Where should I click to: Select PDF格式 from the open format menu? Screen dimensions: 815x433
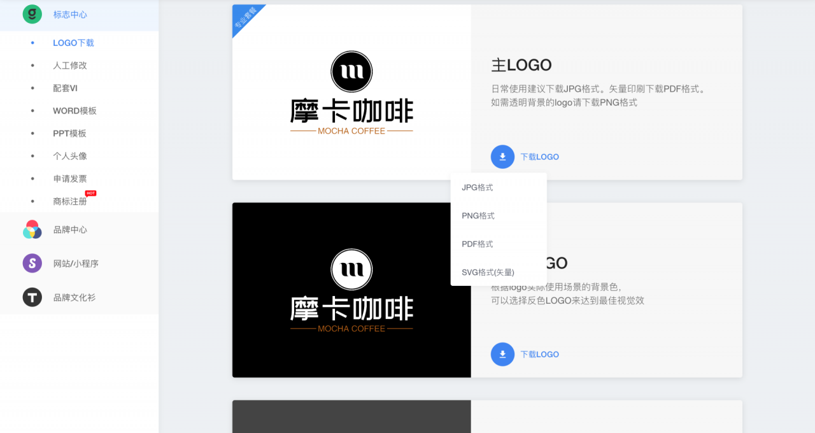pos(478,244)
